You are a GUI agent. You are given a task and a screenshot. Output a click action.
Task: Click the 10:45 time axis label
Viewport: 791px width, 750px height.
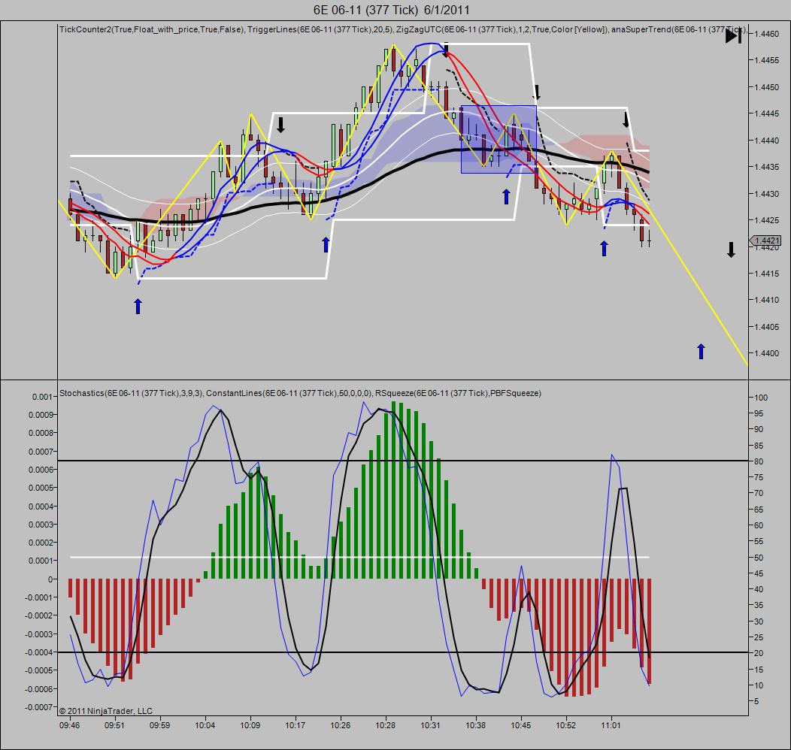[x=520, y=725]
